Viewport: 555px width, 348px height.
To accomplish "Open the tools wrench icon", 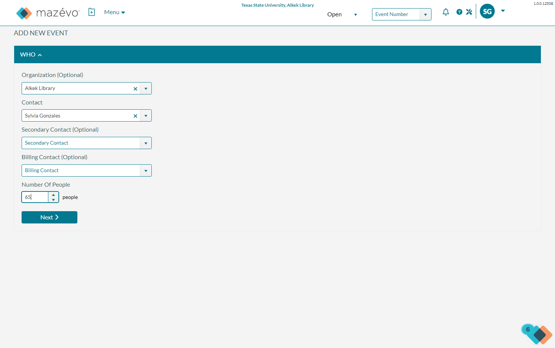I will pos(469,12).
